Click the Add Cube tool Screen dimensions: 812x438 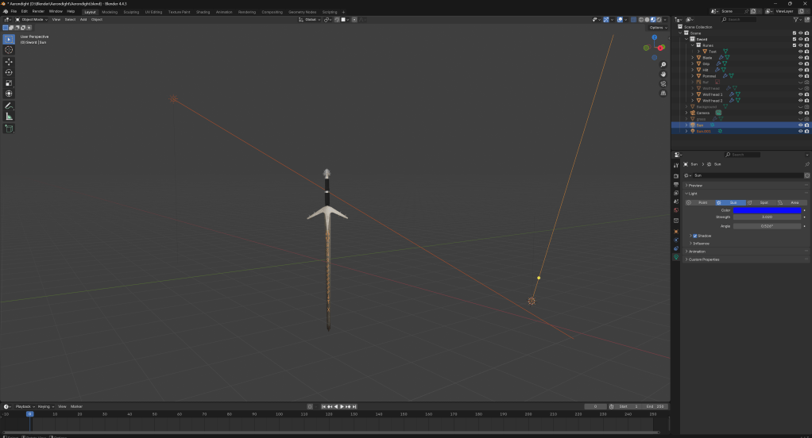(9, 129)
